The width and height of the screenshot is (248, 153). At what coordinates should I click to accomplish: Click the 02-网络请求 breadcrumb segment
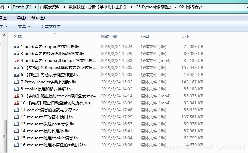(x=191, y=7)
